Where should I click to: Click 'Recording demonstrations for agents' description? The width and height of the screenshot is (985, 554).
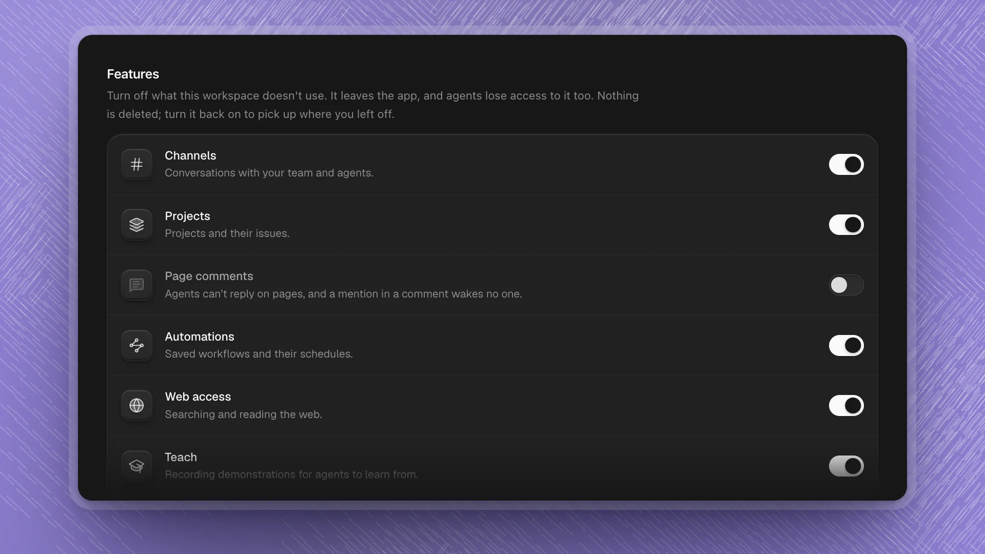pyautogui.click(x=291, y=474)
